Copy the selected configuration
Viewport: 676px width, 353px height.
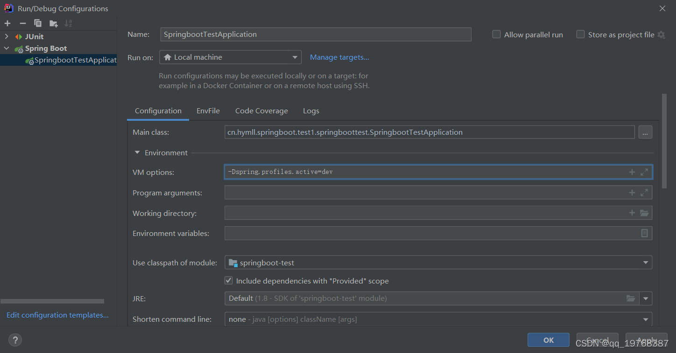point(38,23)
